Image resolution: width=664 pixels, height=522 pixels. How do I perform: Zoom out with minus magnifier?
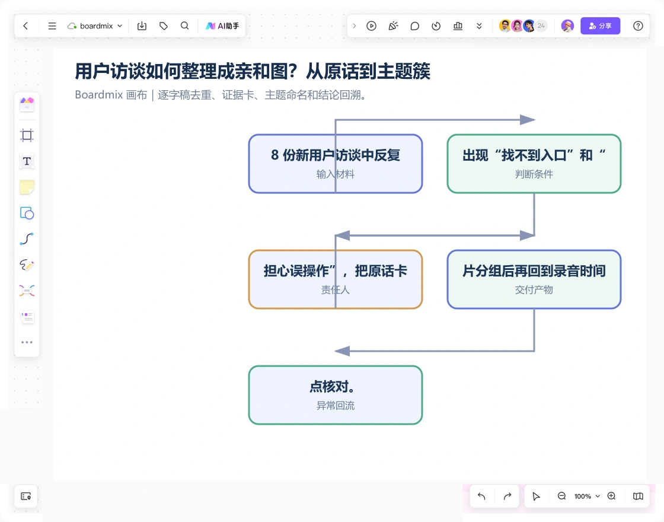click(561, 496)
